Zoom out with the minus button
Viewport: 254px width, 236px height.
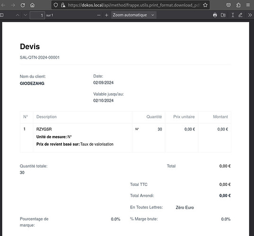(99, 15)
